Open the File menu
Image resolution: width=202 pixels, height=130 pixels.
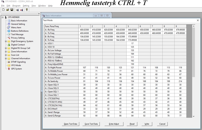click(x=3, y=6)
